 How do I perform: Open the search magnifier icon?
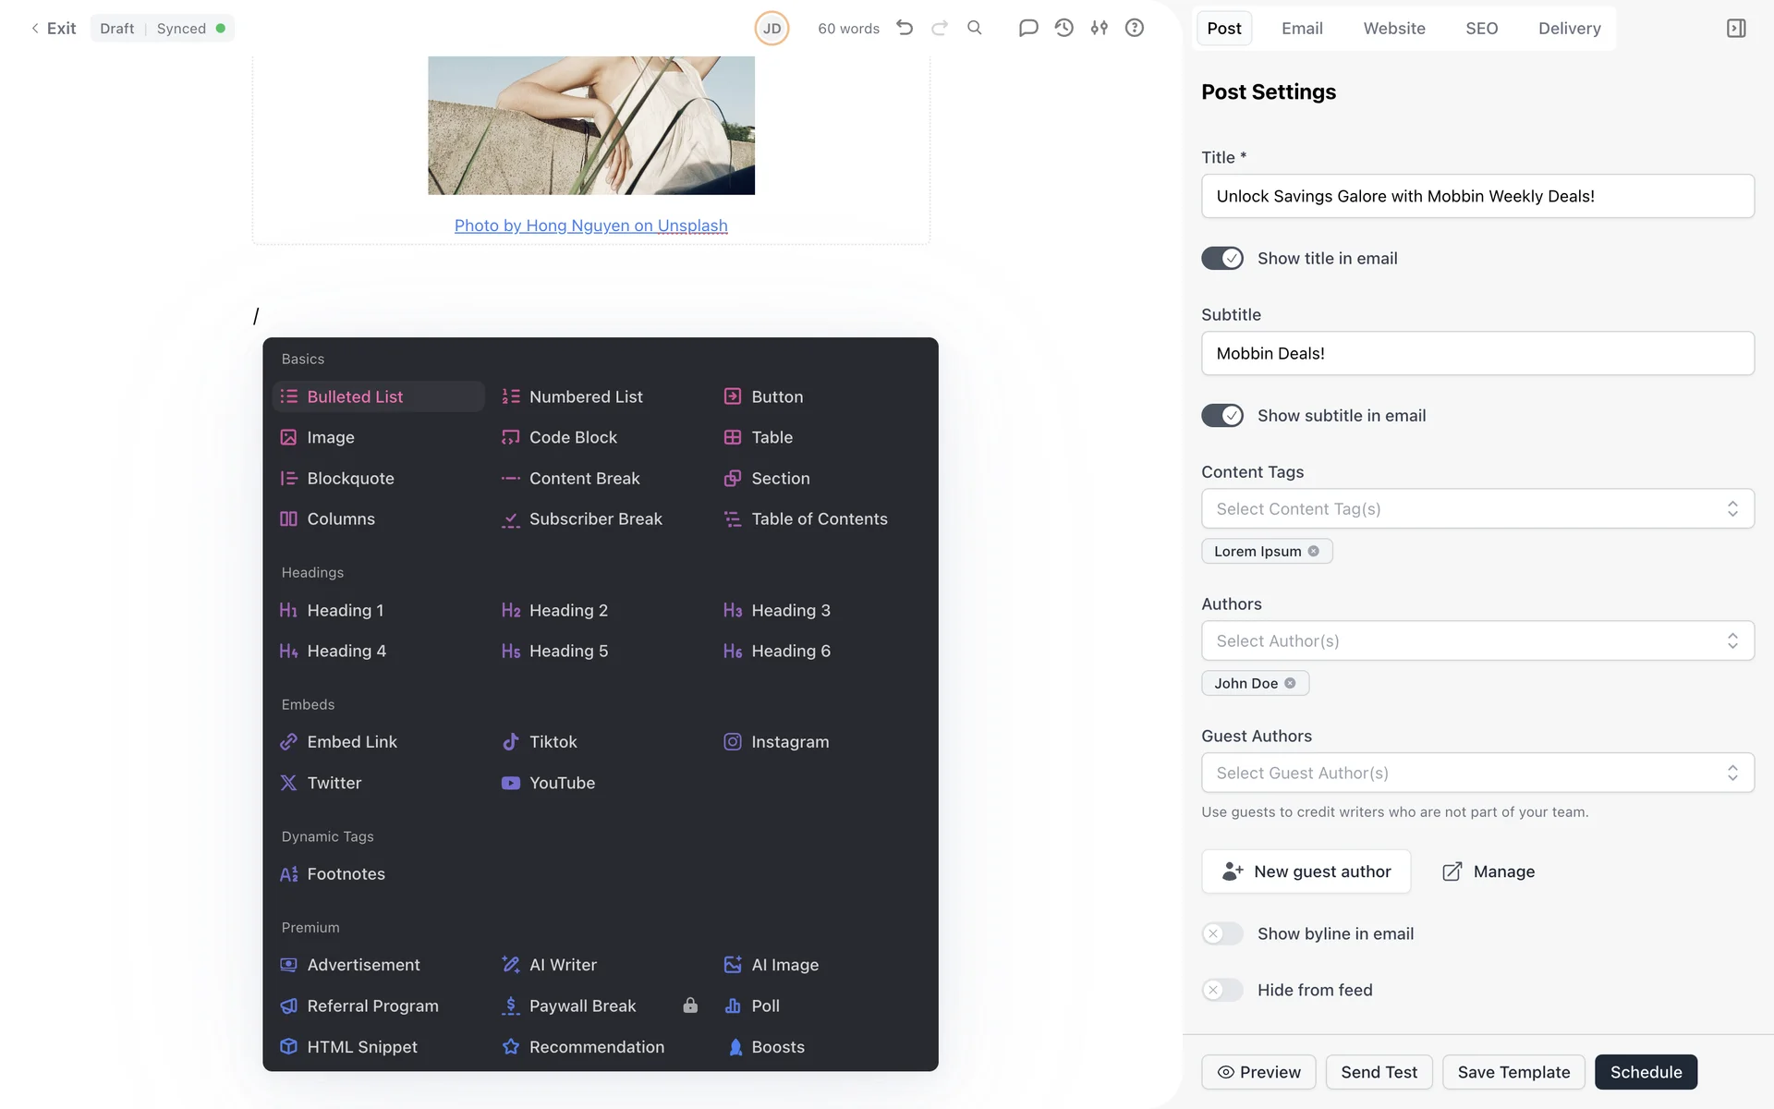pos(974,28)
